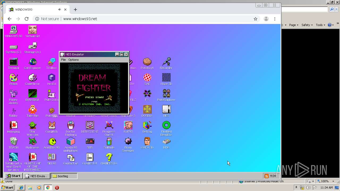Image resolution: width=340 pixels, height=191 pixels.
Task: Launch Progress Quest
Action: pyautogui.click(x=109, y=129)
